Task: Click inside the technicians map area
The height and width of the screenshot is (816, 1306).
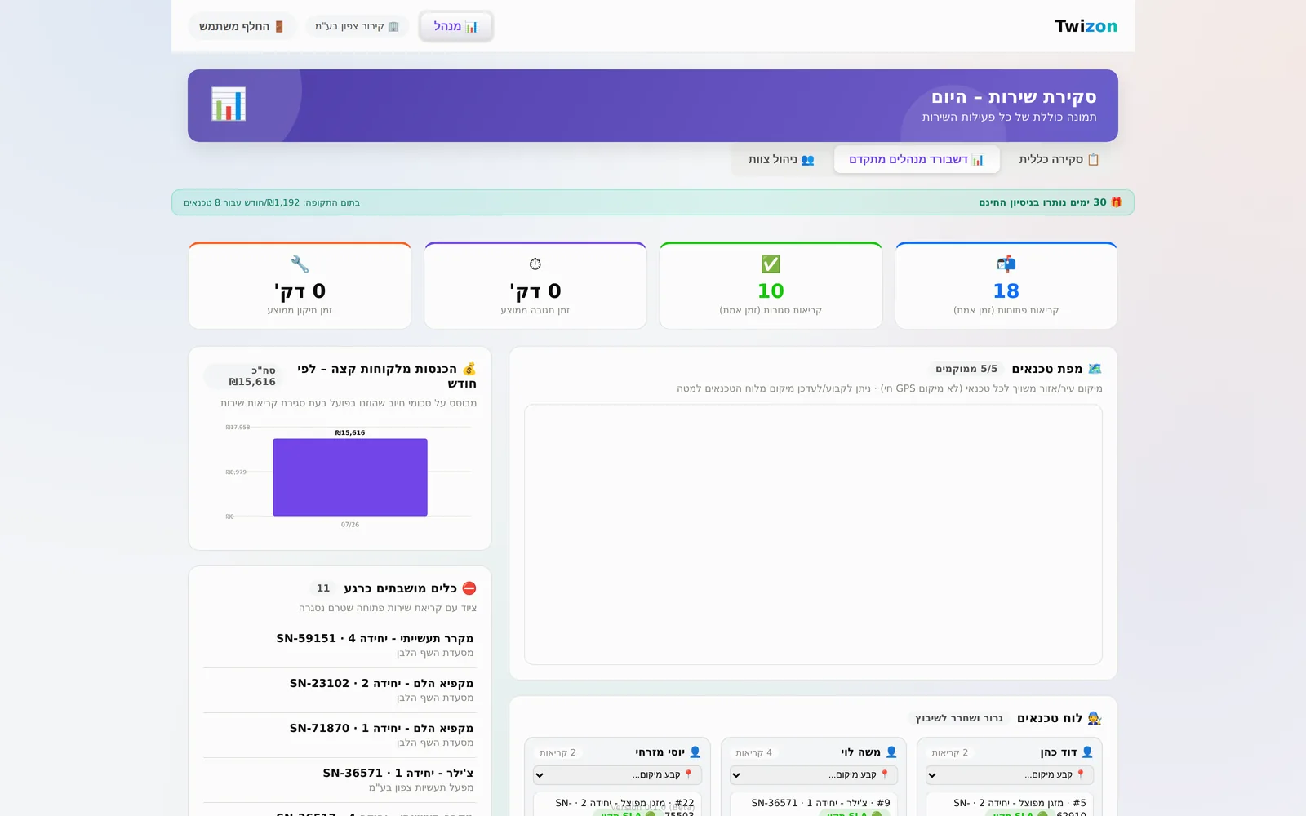Action: tap(813, 534)
